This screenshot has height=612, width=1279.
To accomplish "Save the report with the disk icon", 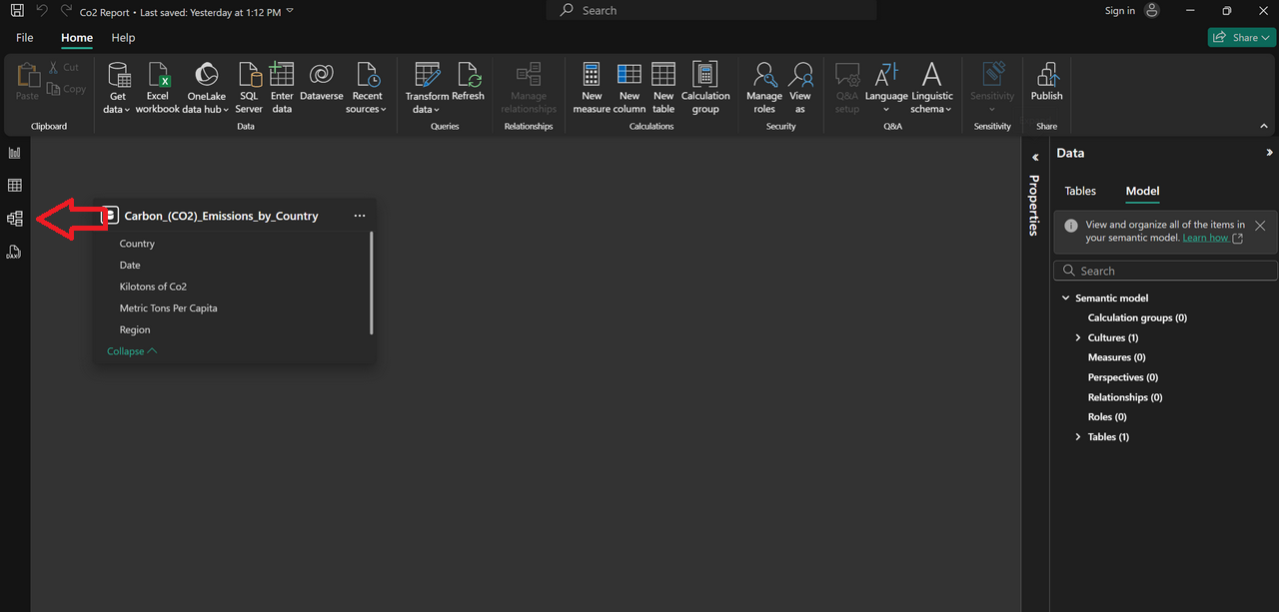I will coord(17,10).
